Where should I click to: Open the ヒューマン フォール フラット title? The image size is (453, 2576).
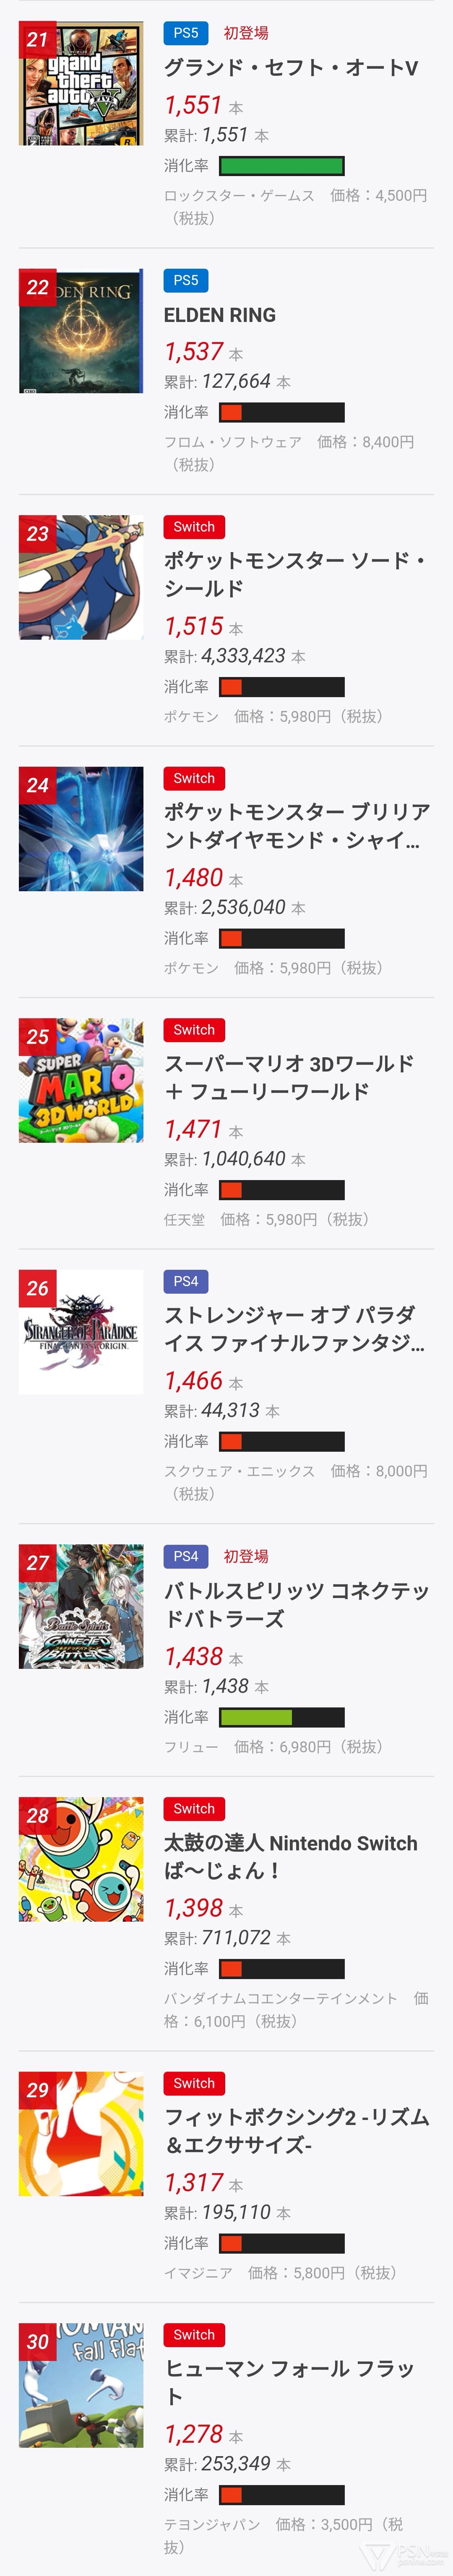point(288,2381)
